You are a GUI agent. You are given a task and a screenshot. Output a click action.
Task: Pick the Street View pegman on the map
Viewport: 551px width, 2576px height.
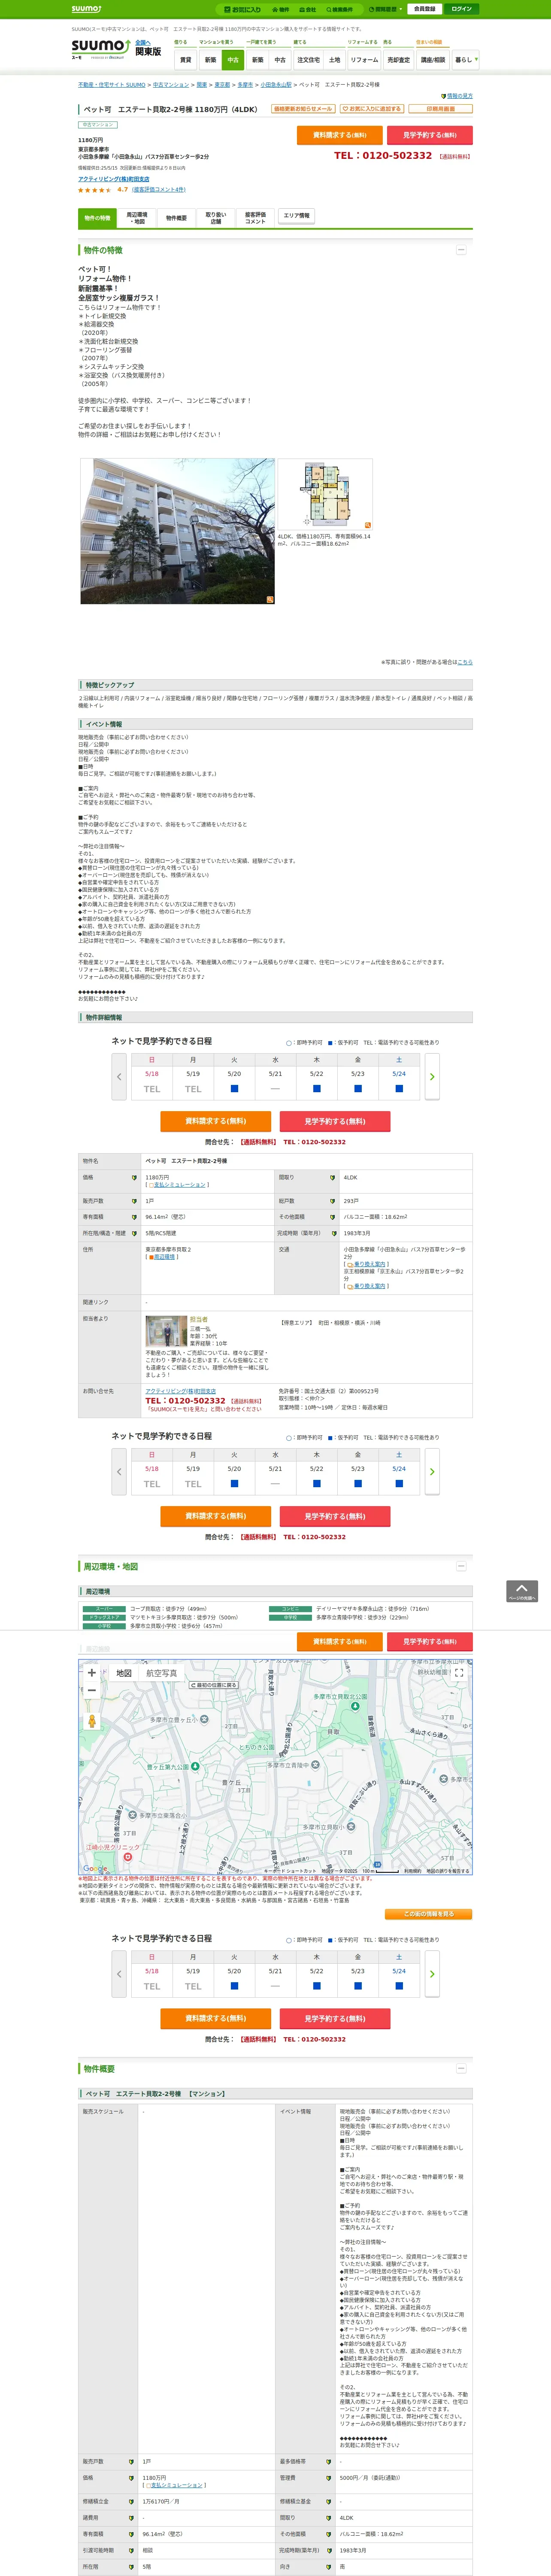[92, 1721]
